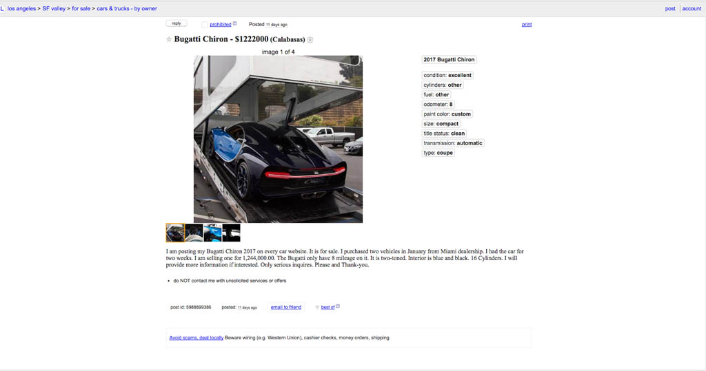Select the third blue car thumbnail
The width and height of the screenshot is (706, 371).
[212, 233]
